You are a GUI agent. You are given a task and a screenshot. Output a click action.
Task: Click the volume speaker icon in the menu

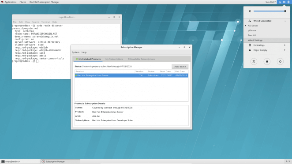click(x=250, y=11)
